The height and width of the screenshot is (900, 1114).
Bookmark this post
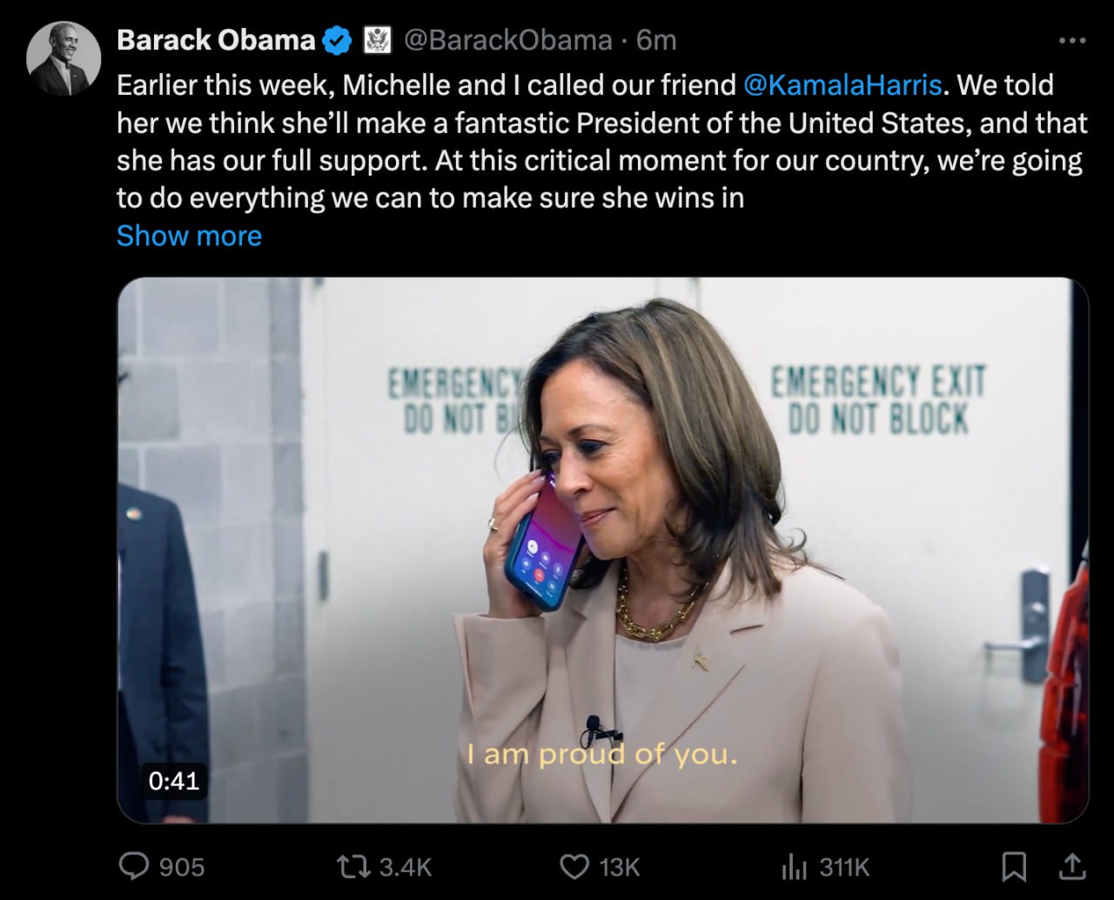tap(1014, 866)
